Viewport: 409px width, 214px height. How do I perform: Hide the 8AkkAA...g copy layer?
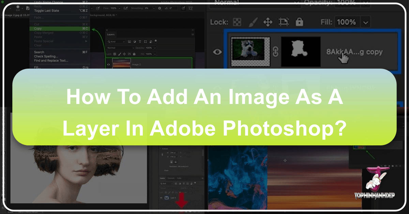(217, 52)
